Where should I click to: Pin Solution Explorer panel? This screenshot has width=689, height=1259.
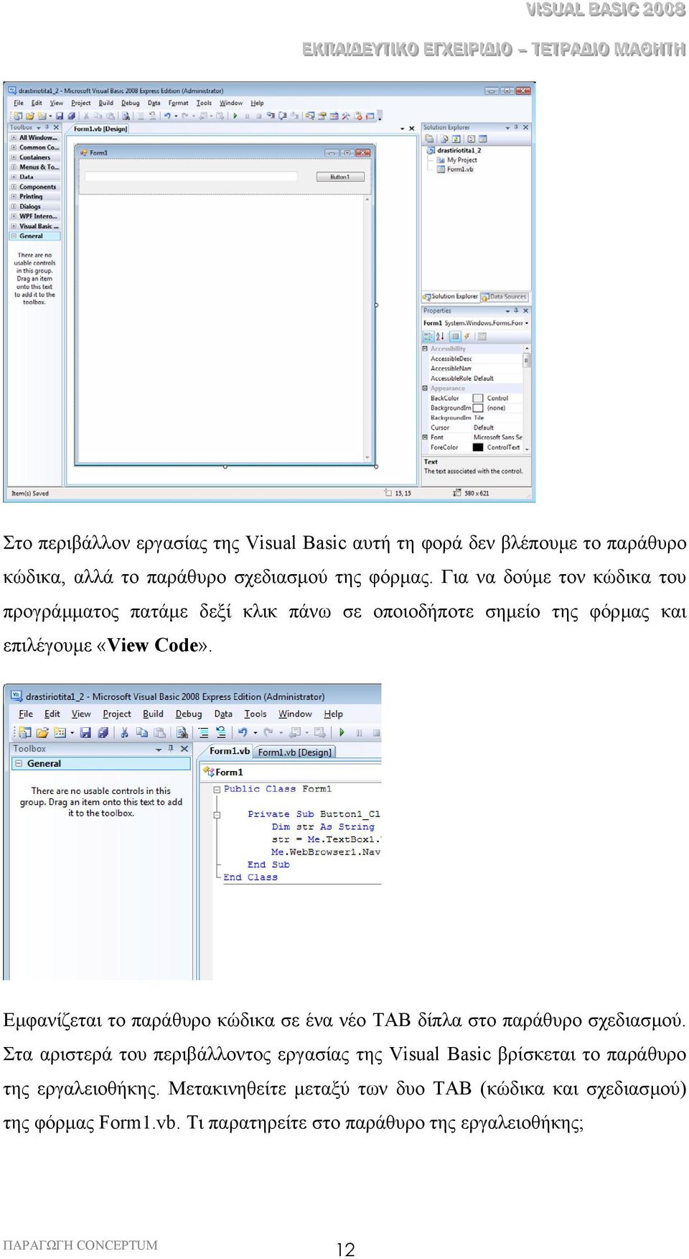pos(516,127)
